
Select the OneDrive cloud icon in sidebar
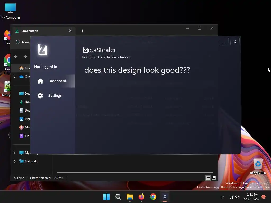tap(21, 77)
